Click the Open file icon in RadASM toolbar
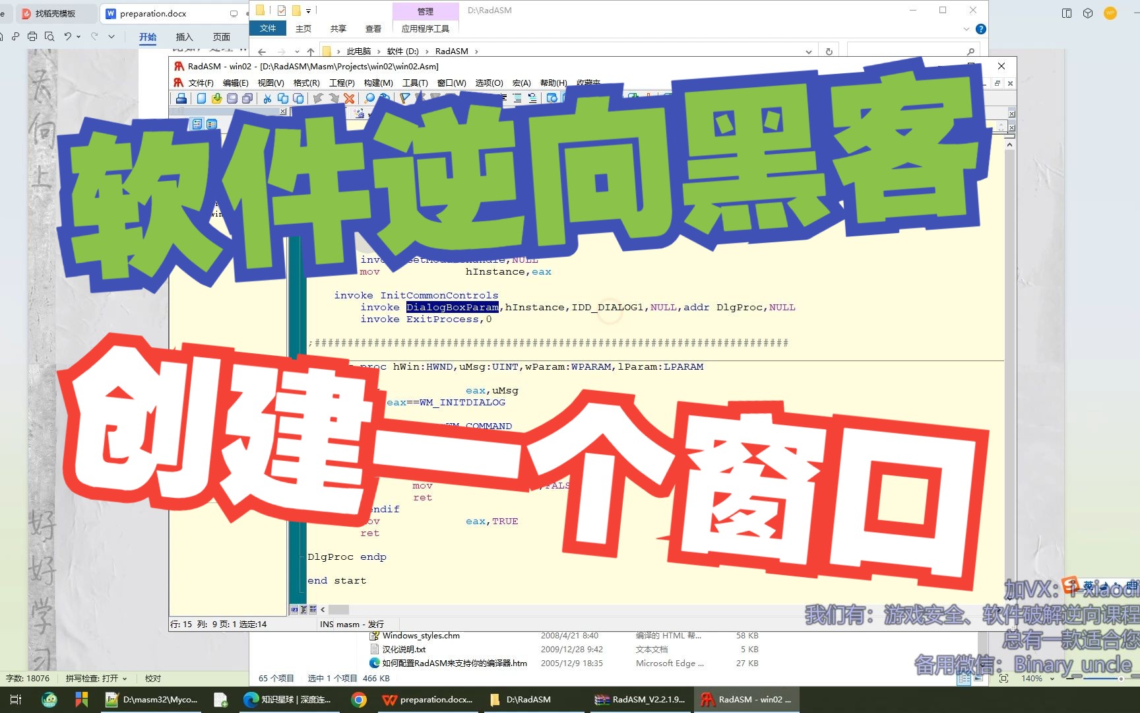Screen dimensions: 1140x713 [x=216, y=98]
